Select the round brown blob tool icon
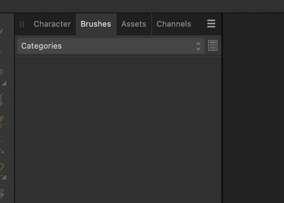The image size is (284, 203). click(2, 72)
